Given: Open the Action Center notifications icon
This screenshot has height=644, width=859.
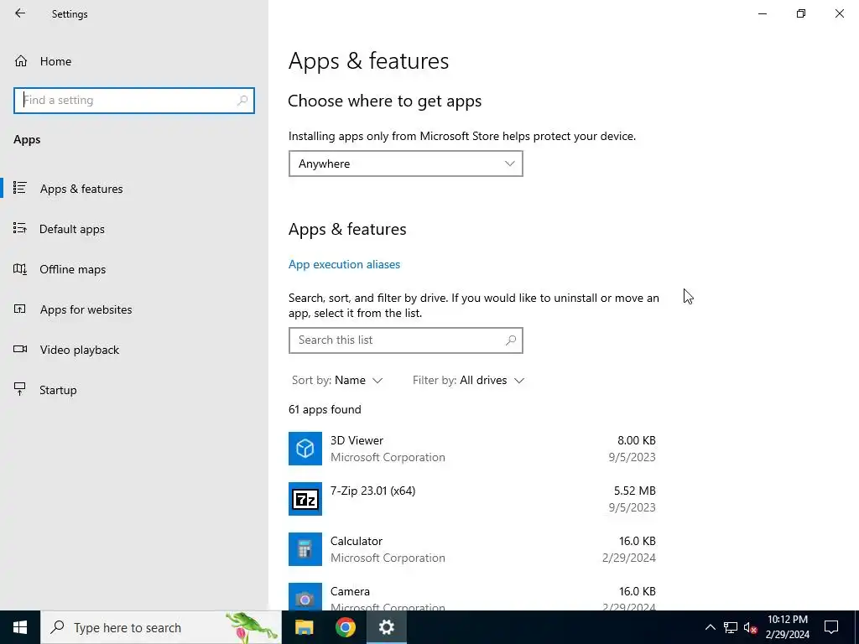Looking at the screenshot, I should [831, 627].
